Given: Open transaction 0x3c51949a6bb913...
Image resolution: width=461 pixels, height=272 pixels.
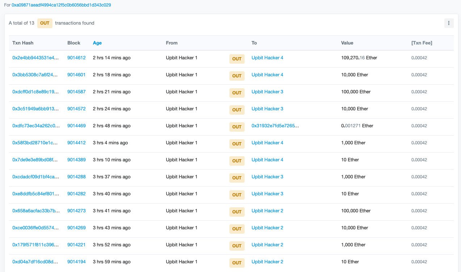Looking at the screenshot, I should 35,109.
